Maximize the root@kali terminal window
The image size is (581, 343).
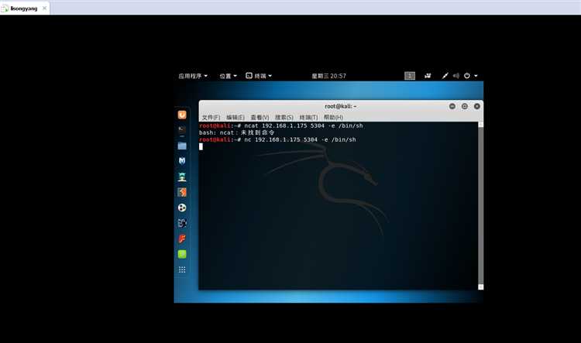tap(465, 106)
